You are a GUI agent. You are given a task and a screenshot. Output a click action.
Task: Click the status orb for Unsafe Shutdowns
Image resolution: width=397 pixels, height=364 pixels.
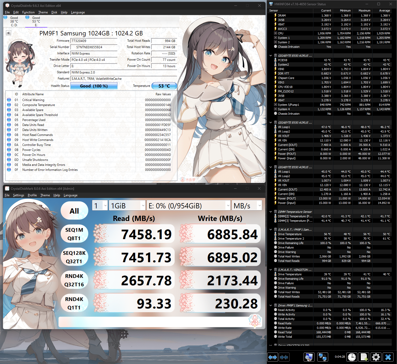pyautogui.click(x=9, y=160)
